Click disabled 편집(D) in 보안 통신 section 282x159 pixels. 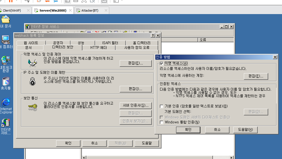(135, 113)
